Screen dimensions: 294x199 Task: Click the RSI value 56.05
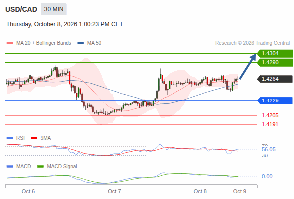coord(269,150)
